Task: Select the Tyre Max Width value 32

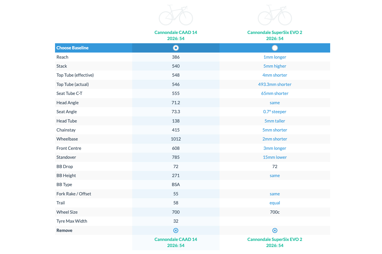Action: coord(176,221)
